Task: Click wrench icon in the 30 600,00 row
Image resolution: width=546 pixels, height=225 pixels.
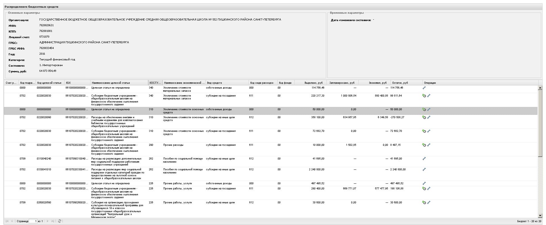Action: click(429, 202)
